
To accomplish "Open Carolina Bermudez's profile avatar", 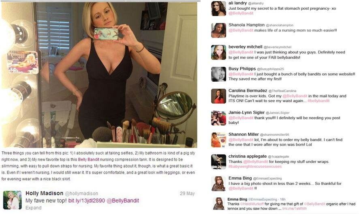I will tap(218, 96).
